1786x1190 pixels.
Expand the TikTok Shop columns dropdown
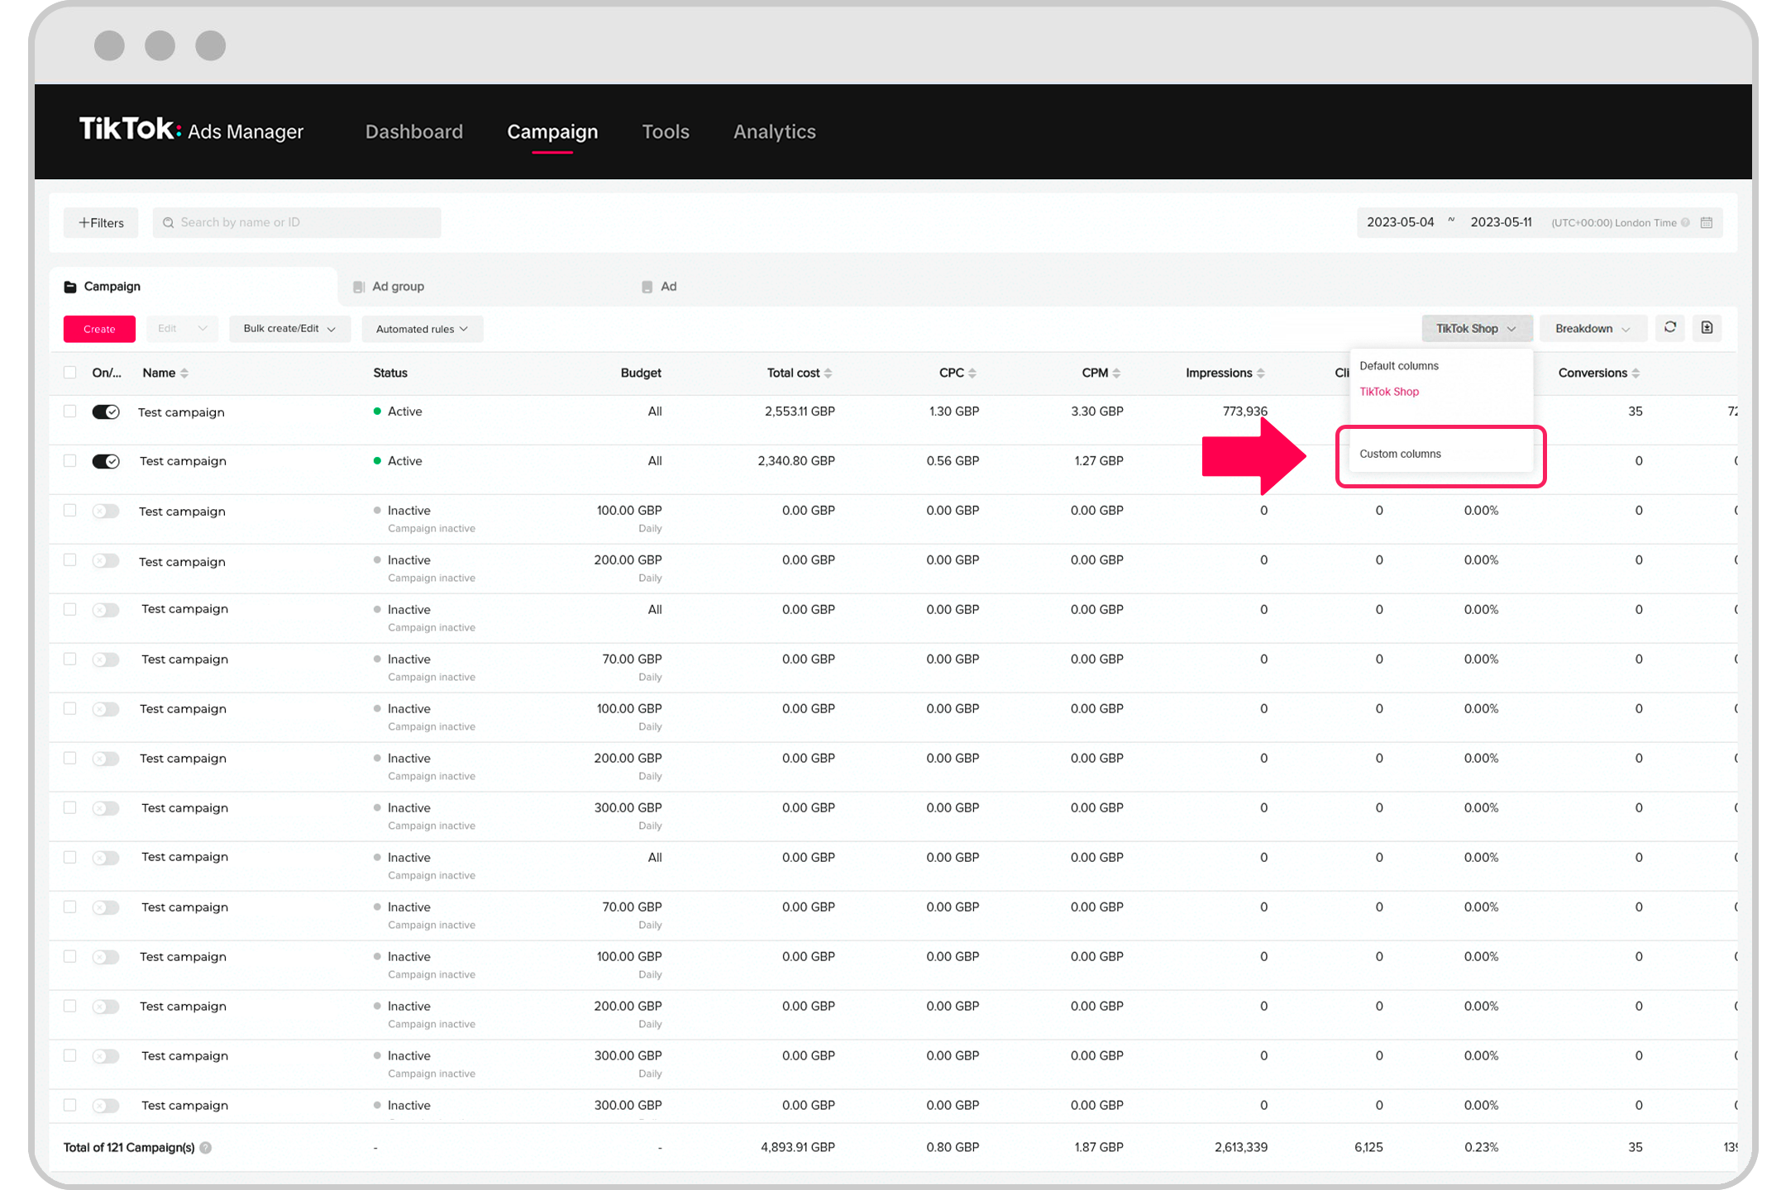(1476, 328)
